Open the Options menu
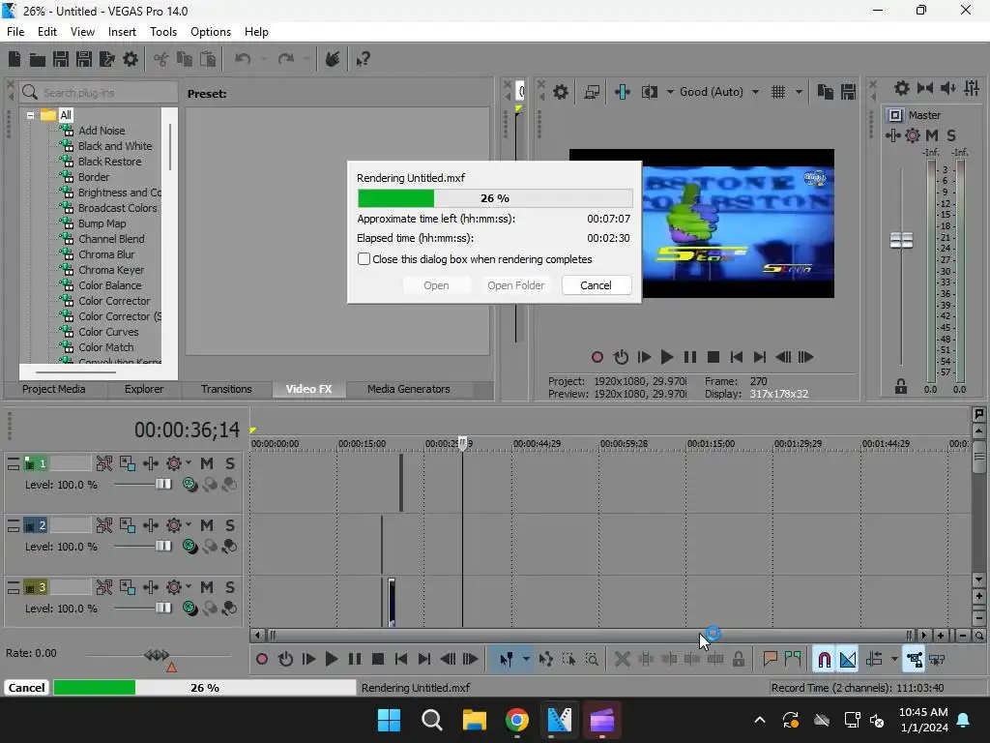Viewport: 990px width, 743px height. coord(211,32)
